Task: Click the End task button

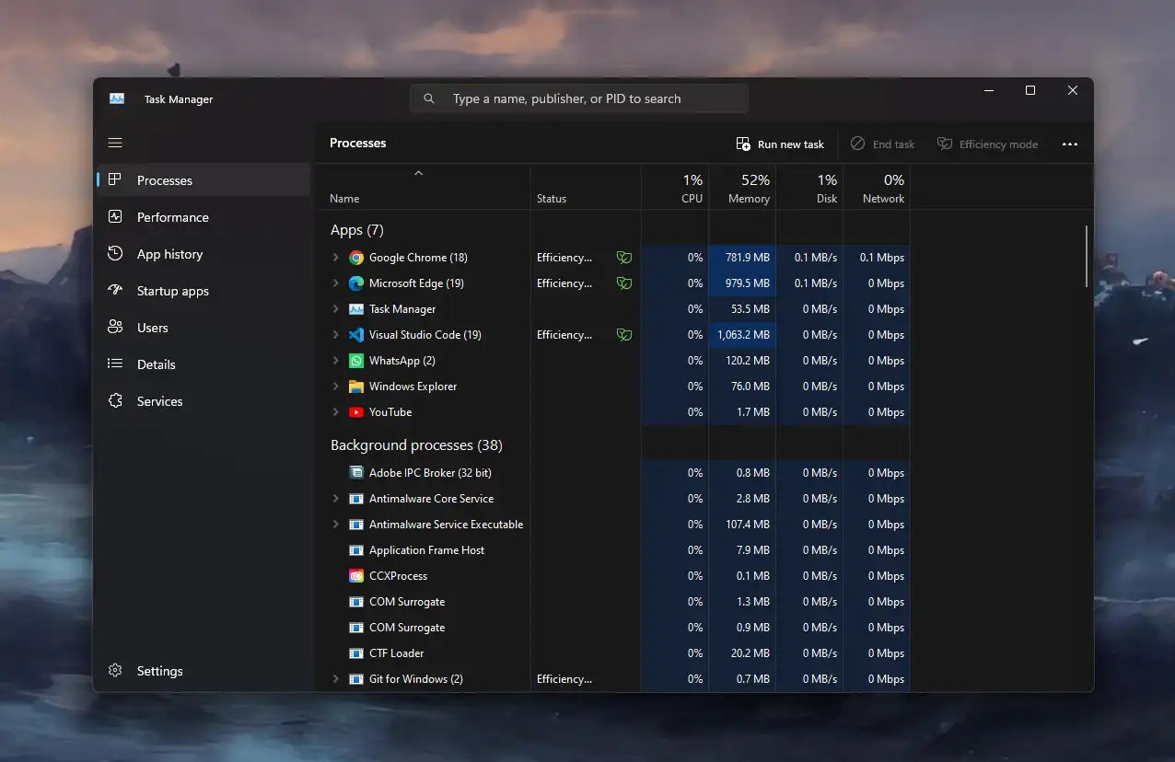Action: (882, 144)
